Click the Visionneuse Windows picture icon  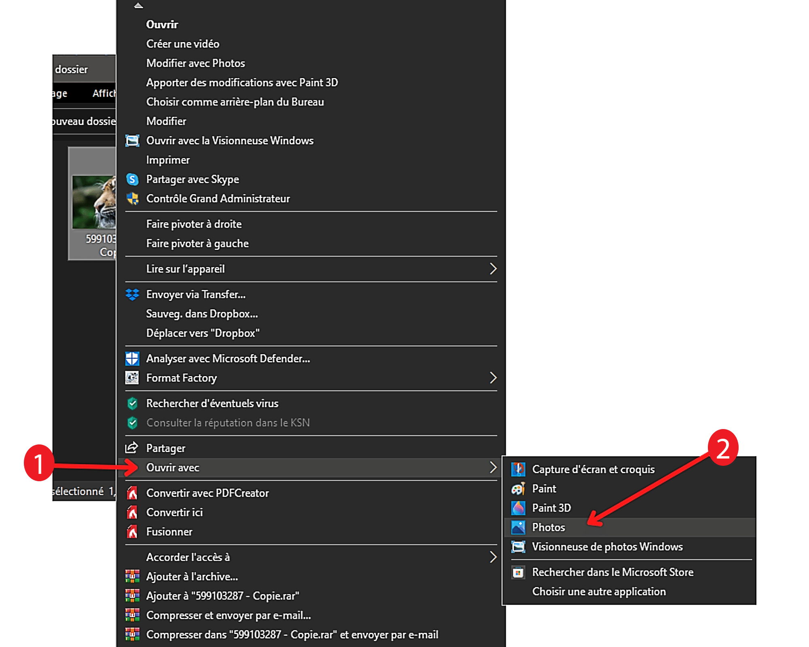tap(132, 141)
